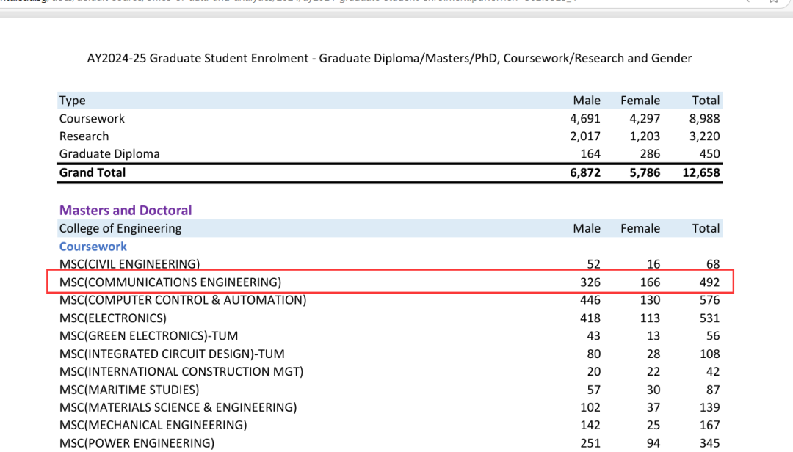Select the 'Graduate Diploma' row label
This screenshot has width=793, height=452.
(x=109, y=153)
